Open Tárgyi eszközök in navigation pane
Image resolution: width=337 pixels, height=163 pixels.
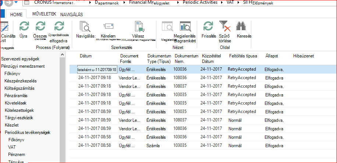[x=19, y=118]
